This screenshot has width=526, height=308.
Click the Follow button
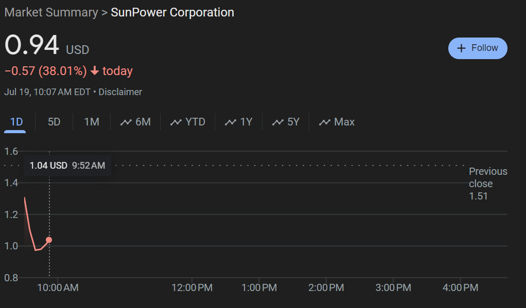coord(477,48)
